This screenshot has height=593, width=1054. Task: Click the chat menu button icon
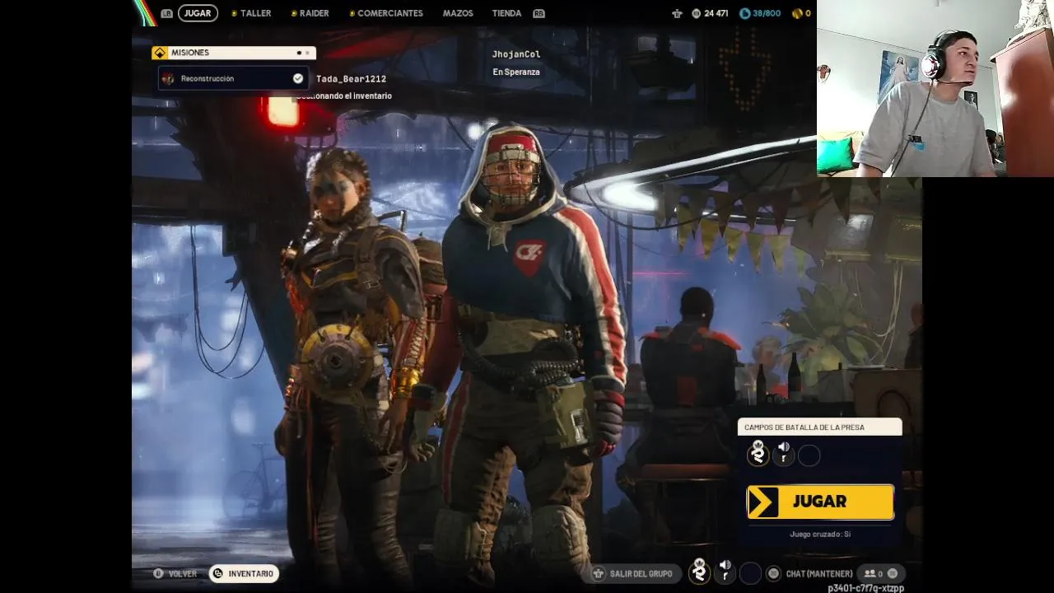[773, 573]
